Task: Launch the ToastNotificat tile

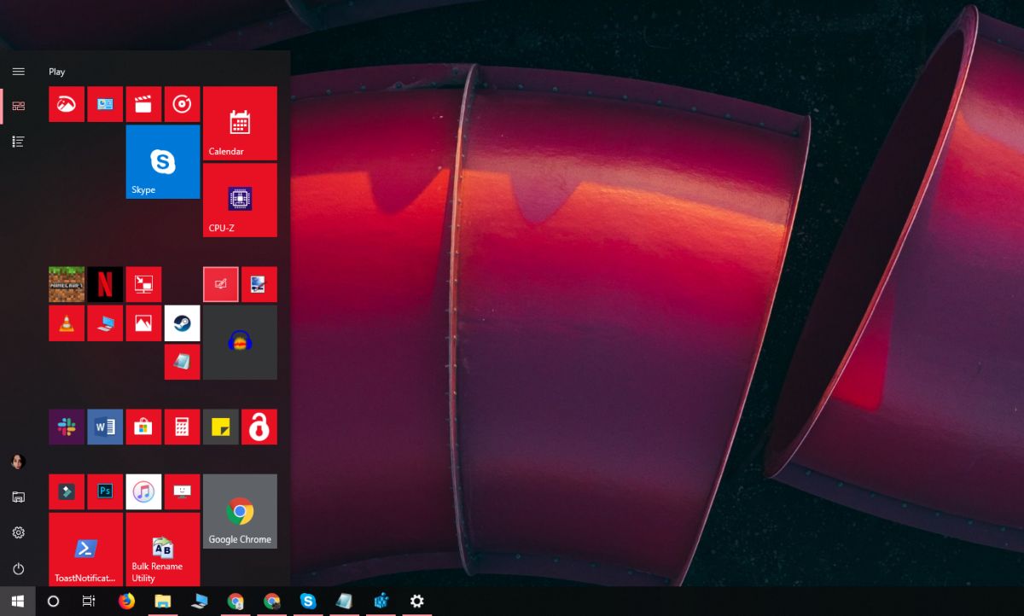Action: [84, 549]
